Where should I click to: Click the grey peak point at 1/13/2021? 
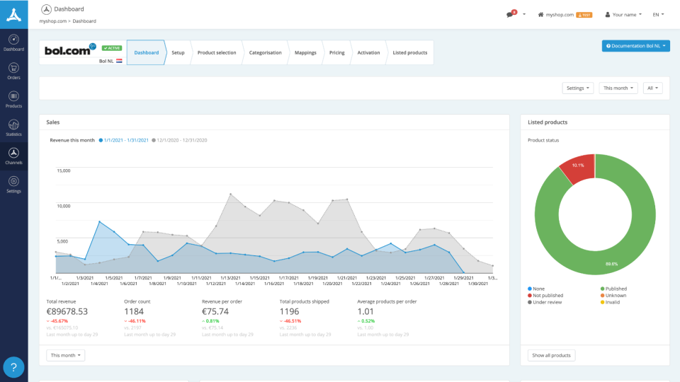click(230, 194)
